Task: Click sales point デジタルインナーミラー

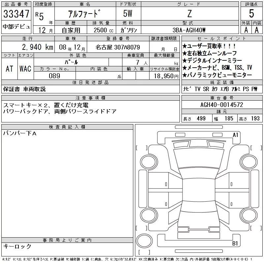Action: [212, 60]
